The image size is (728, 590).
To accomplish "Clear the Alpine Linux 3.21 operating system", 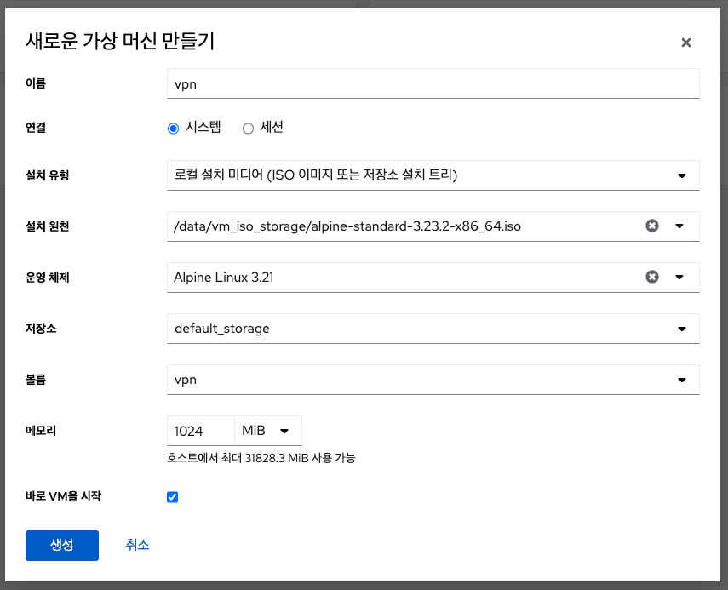I will [652, 277].
